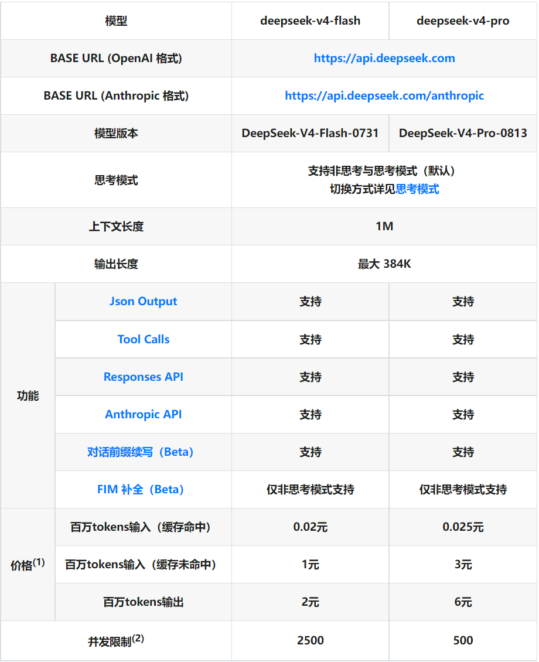Click 支持 for Responses API under pro
539x662 pixels.
coord(463,377)
